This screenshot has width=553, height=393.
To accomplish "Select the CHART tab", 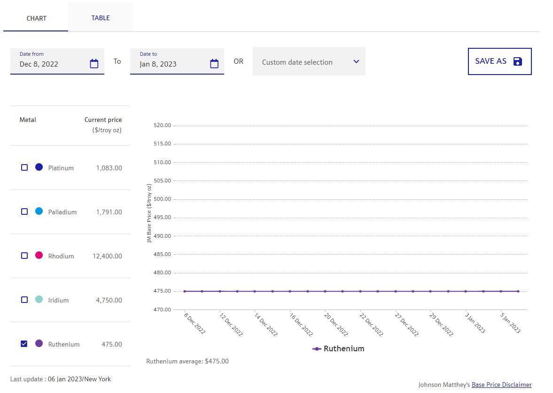I will point(36,18).
